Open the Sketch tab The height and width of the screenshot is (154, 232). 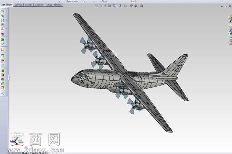[x=28, y=5]
